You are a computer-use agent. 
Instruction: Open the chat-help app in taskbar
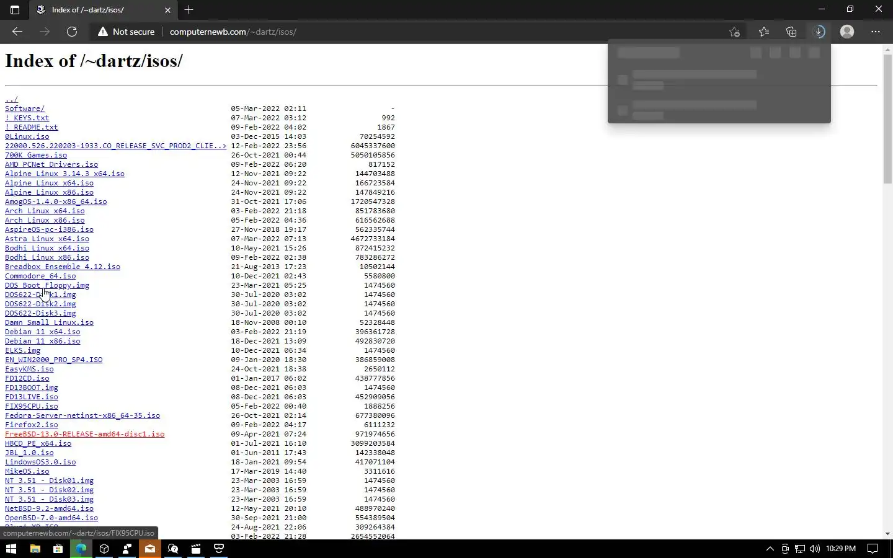pyautogui.click(x=173, y=549)
